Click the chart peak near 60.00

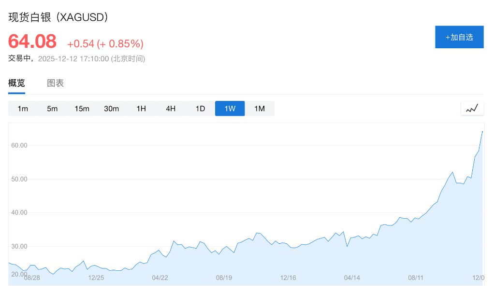(482, 132)
